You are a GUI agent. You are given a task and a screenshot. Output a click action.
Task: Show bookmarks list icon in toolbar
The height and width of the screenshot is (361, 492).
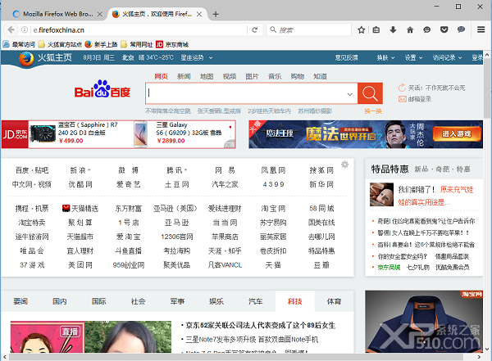(376, 29)
